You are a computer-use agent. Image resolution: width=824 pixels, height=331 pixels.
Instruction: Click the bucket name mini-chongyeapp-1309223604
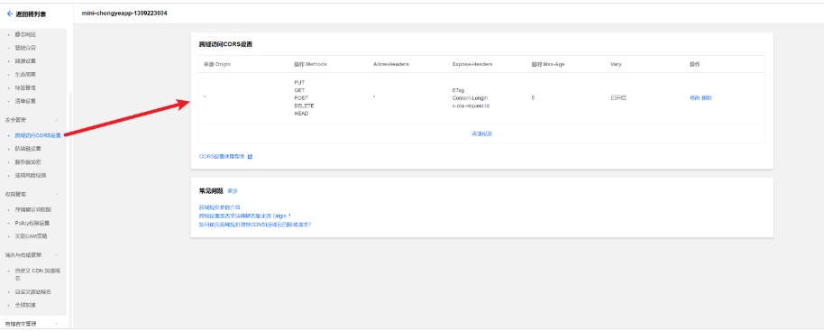tap(124, 14)
